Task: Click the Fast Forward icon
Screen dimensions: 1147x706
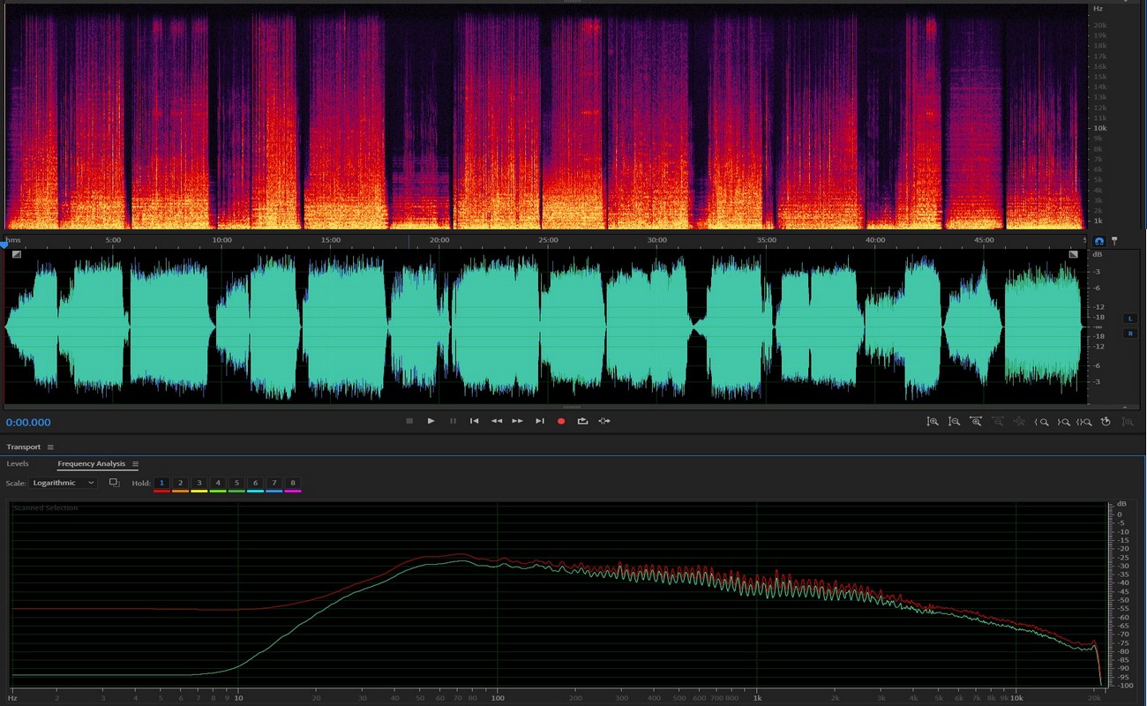Action: [518, 422]
